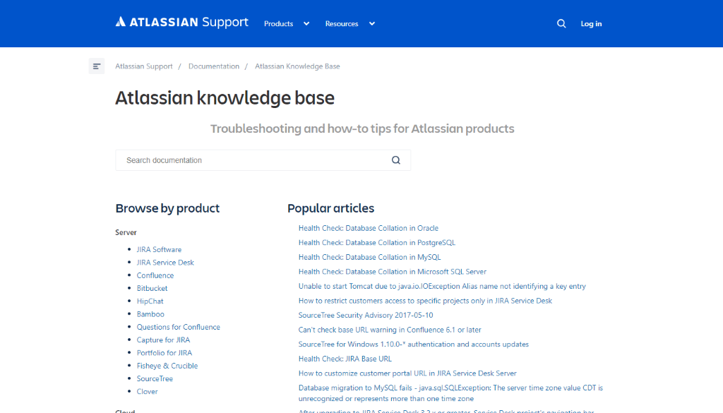Expand the Resources dropdown chevron
This screenshot has height=413, width=723.
(371, 23)
